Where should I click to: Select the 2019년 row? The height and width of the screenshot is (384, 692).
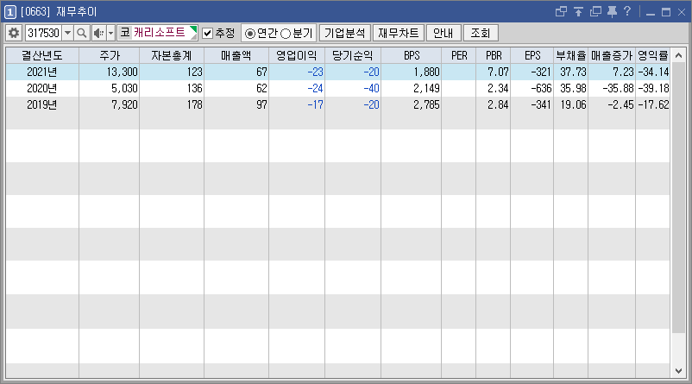point(338,105)
